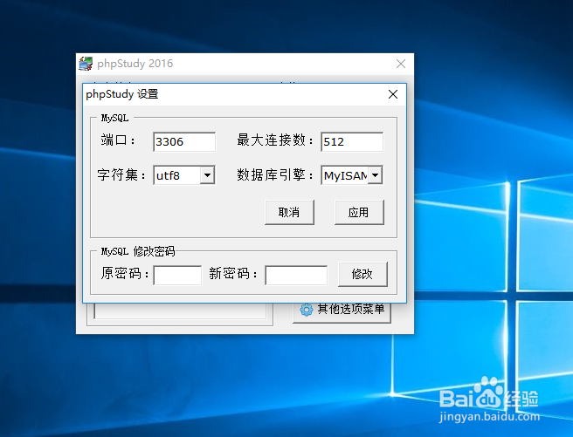Open the utf8 character set dropdown arrow
This screenshot has width=573, height=437.
(x=207, y=175)
